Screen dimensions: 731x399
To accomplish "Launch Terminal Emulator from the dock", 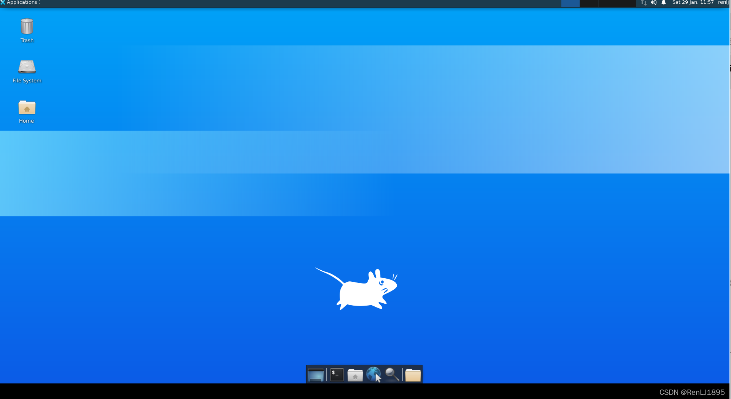I will (x=337, y=375).
